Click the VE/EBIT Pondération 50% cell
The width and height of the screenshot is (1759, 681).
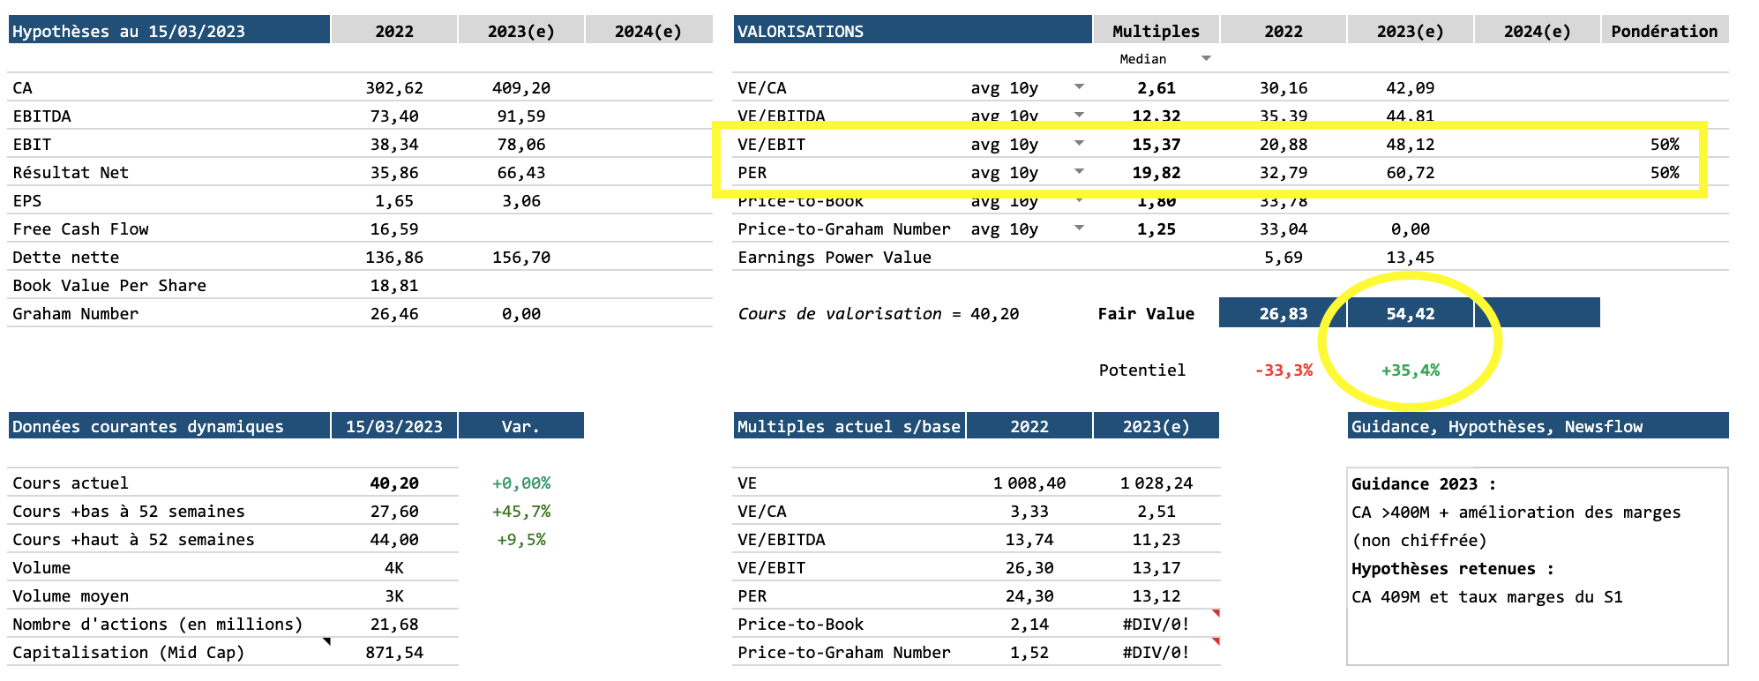point(1664,144)
